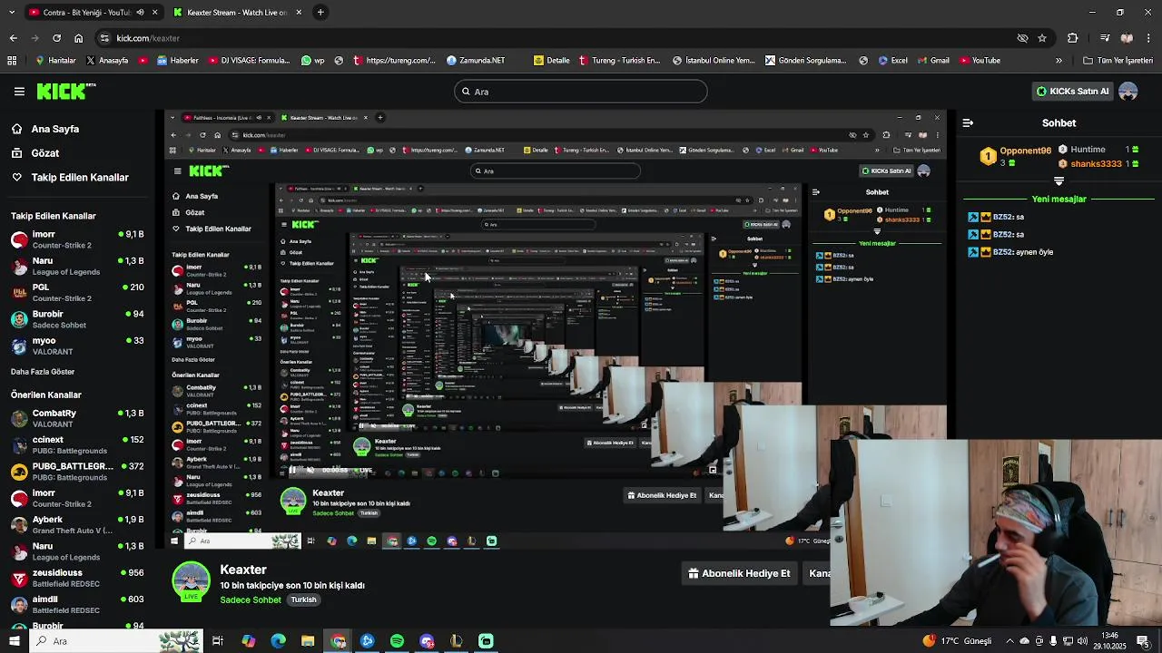Expand the chat leaderboard arrow under Opponent96
Image resolution: width=1162 pixels, height=653 pixels.
click(1059, 181)
